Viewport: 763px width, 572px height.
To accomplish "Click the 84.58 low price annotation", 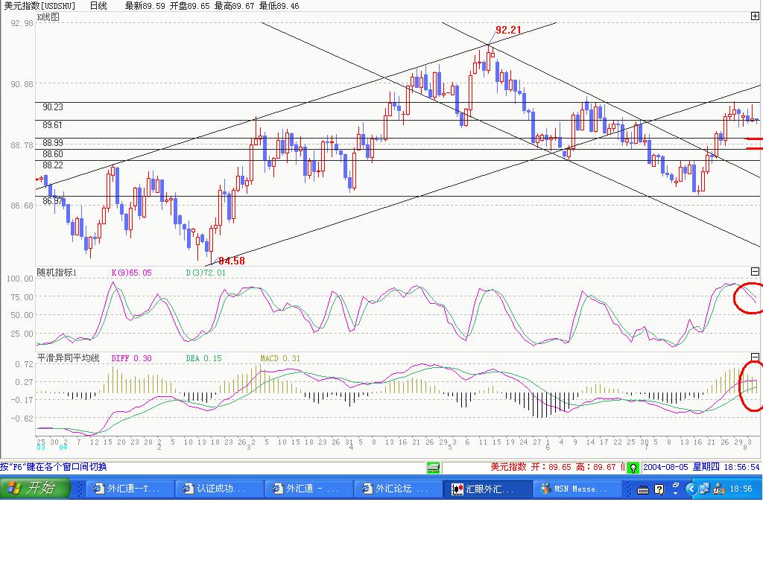I will (x=232, y=261).
